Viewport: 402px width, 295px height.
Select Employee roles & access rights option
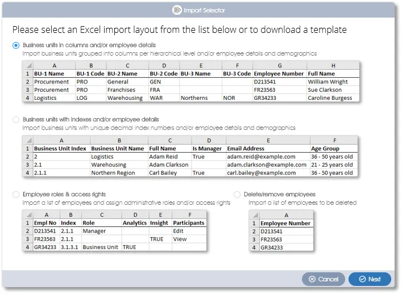point(16,195)
